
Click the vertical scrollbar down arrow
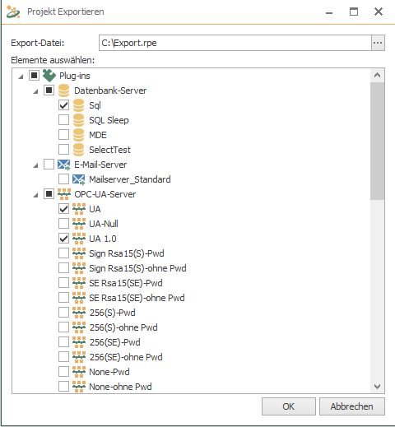point(377,387)
